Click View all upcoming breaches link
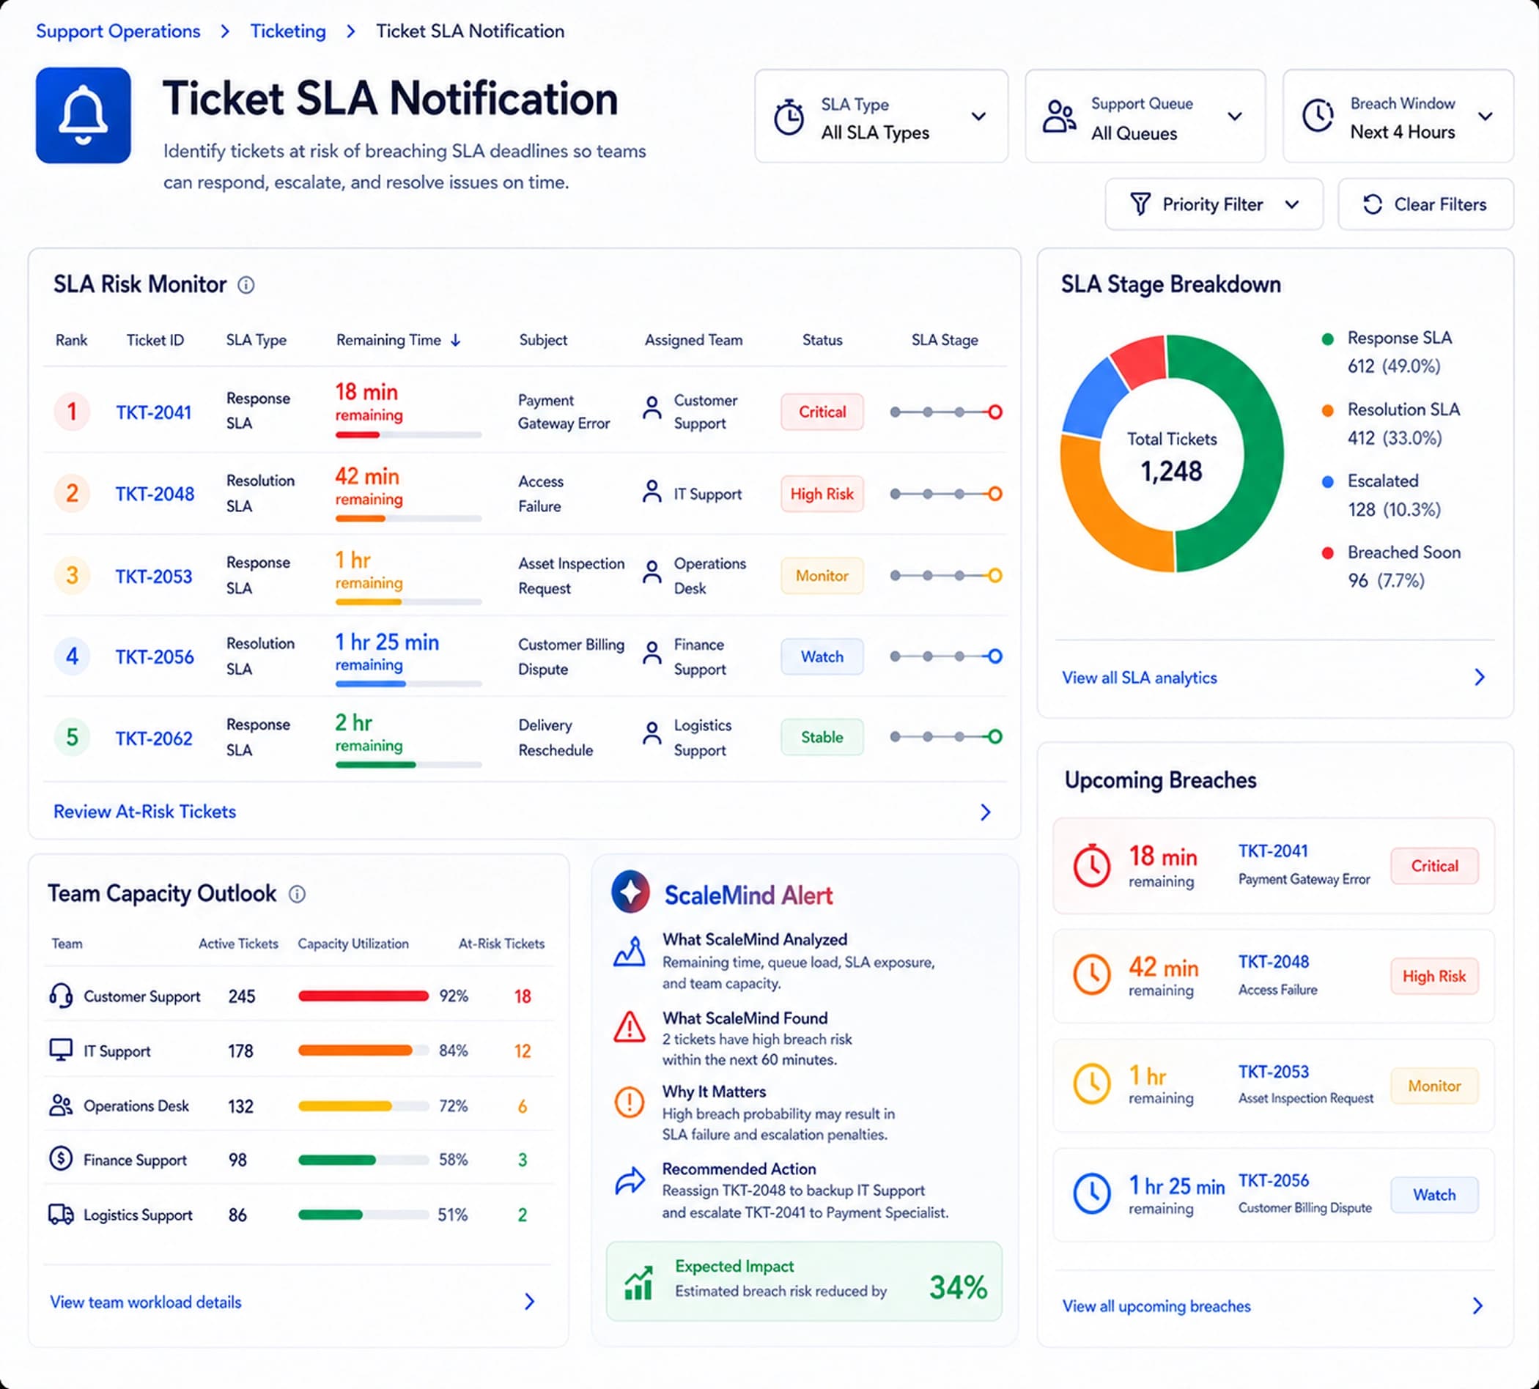 (x=1156, y=1305)
